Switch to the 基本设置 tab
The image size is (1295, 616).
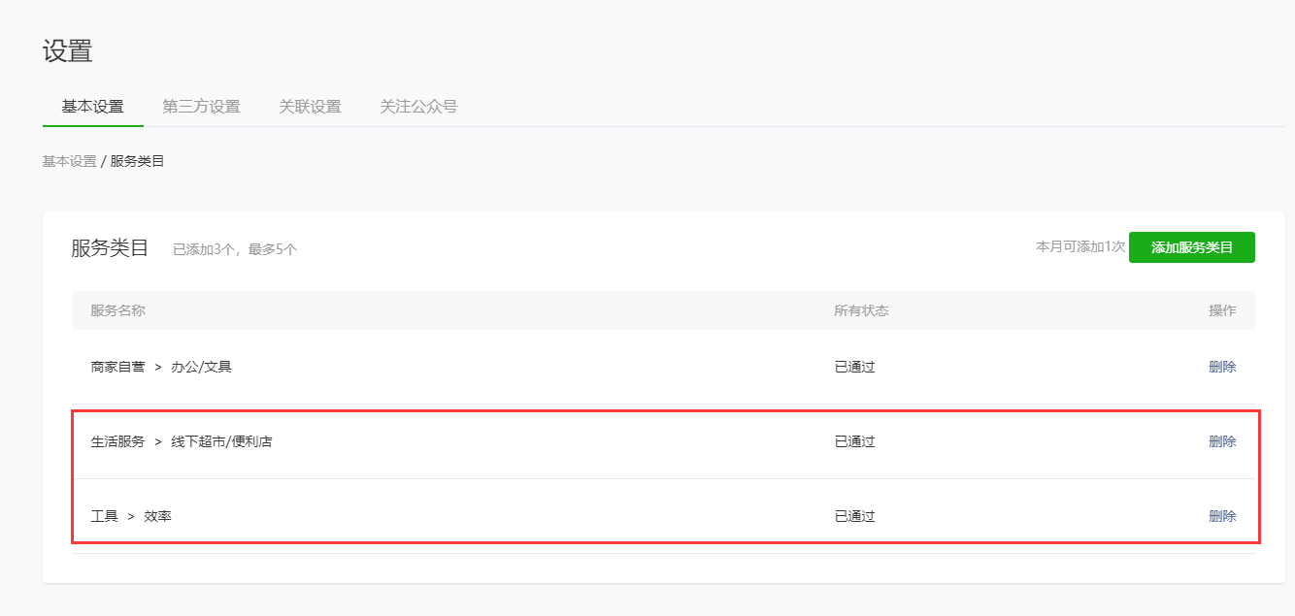tap(92, 107)
